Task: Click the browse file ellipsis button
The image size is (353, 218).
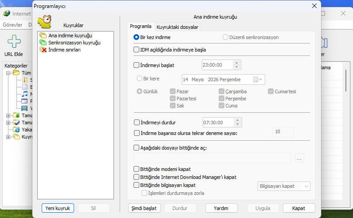Action: (x=299, y=158)
